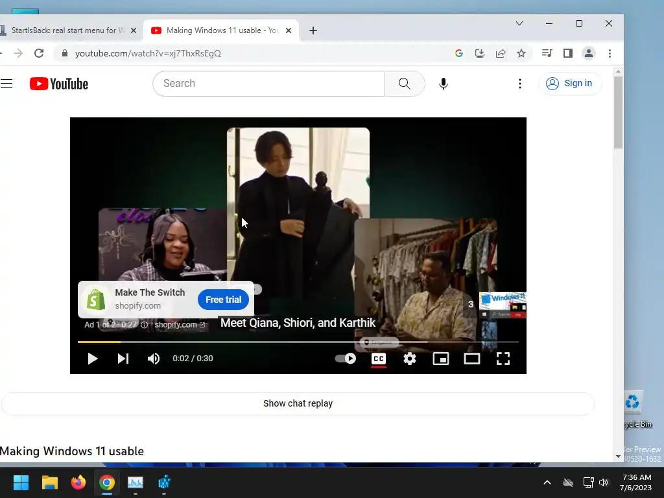
Task: Click the network tray icon
Action: coord(588,482)
